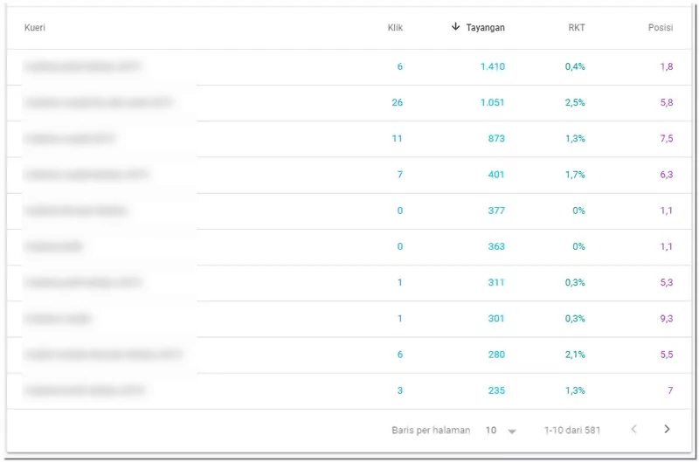699x462 pixels.
Task: Select the 1.051 impressions value
Action: click(493, 102)
